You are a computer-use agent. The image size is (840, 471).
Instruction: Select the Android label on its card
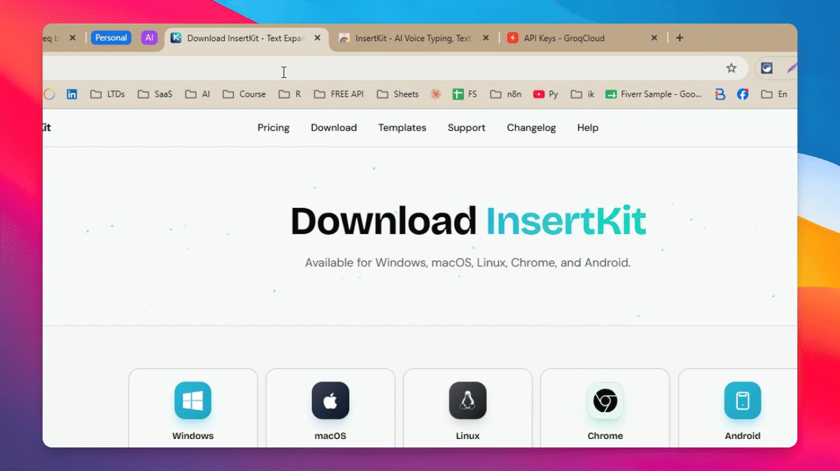[x=742, y=436]
